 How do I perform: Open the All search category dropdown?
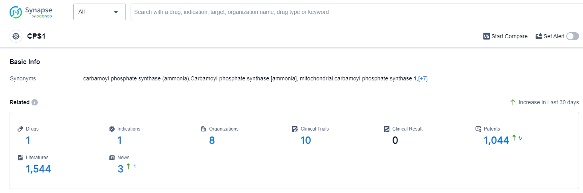point(99,12)
